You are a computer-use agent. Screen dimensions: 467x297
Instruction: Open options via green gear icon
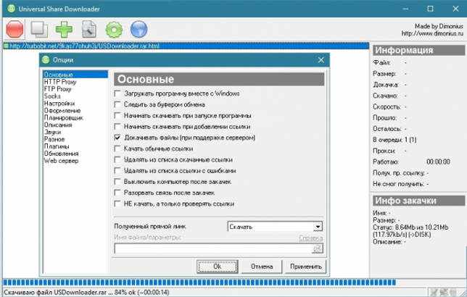[114, 30]
